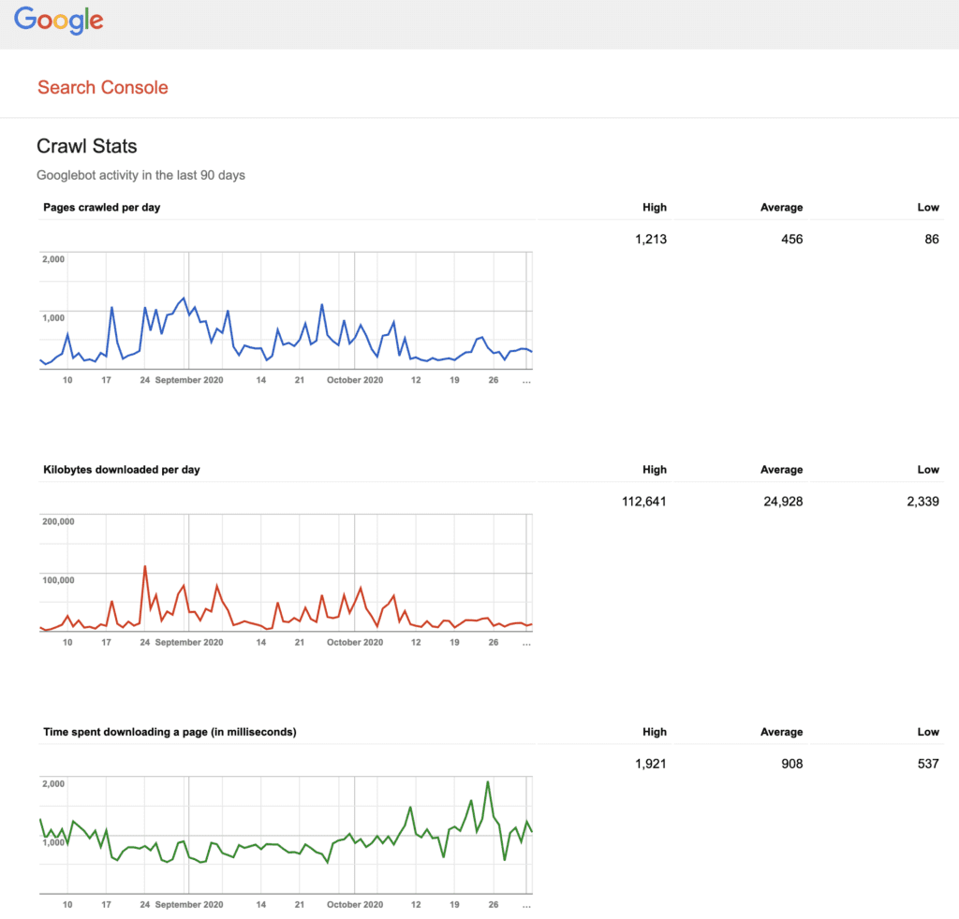
Task: Click the High value 1,921 for download time
Action: 650,764
